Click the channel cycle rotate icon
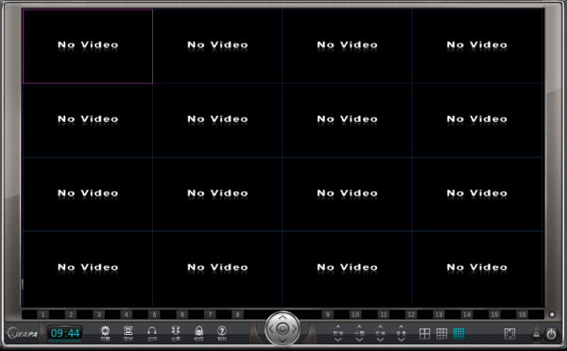The height and width of the screenshot is (351, 567). click(x=509, y=333)
